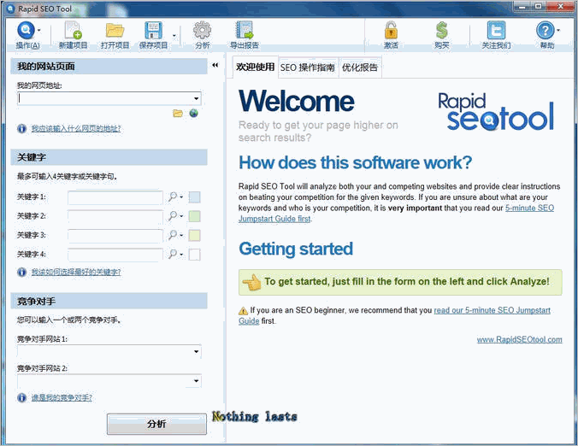Expand 关键字 1 search dropdown arrow
578x446 pixels.
click(181, 197)
